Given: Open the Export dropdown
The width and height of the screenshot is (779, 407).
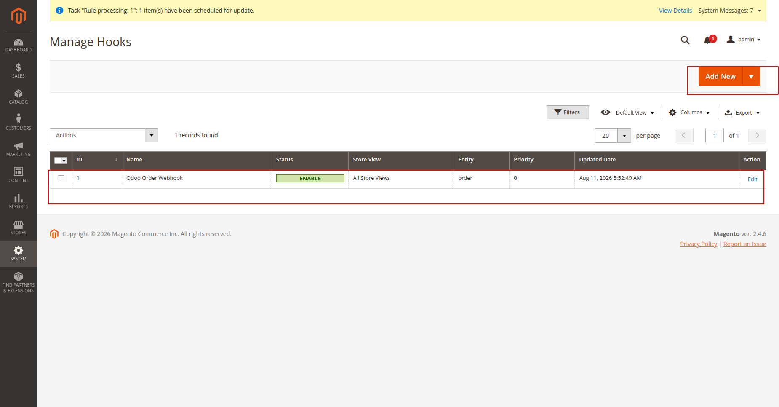Looking at the screenshot, I should pos(742,112).
